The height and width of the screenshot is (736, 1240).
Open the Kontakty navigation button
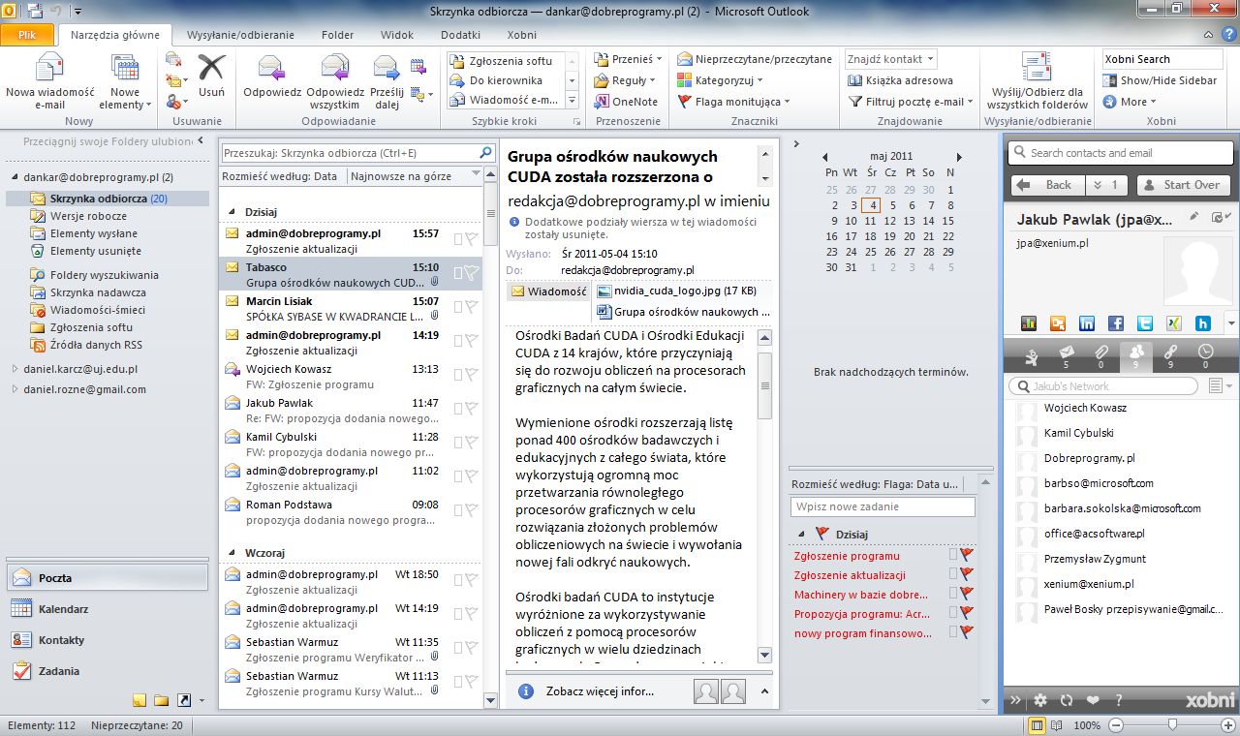[107, 640]
